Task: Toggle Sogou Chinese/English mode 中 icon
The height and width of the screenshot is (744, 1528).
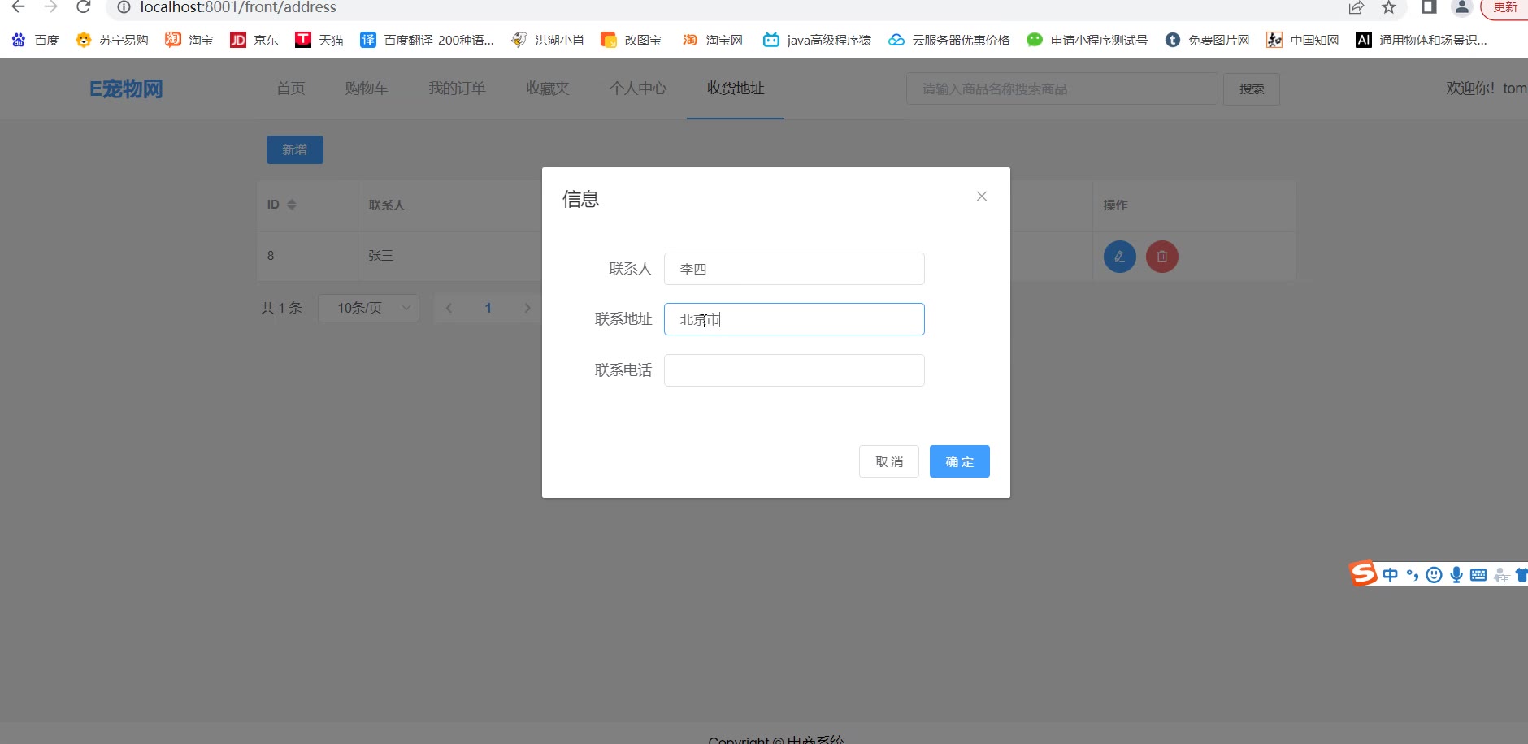Action: [x=1391, y=575]
